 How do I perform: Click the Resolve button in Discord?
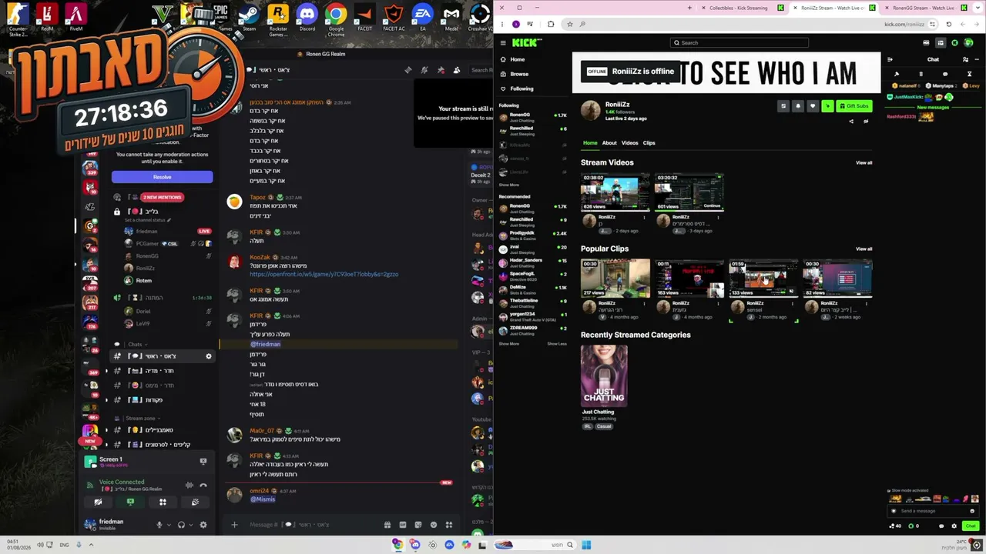pyautogui.click(x=162, y=177)
